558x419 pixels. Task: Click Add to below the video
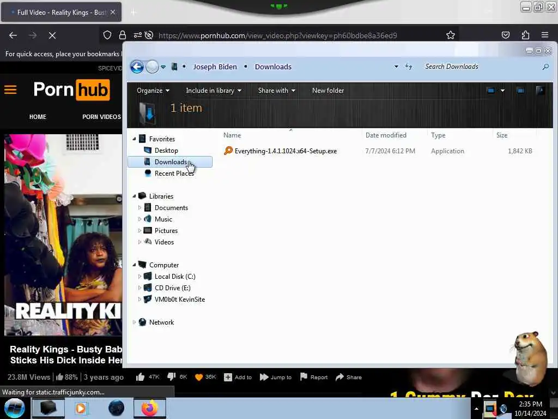[x=238, y=377]
